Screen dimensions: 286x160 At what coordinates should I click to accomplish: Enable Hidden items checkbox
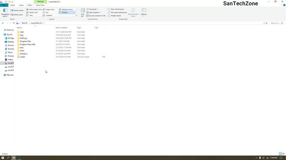[x=114, y=16]
